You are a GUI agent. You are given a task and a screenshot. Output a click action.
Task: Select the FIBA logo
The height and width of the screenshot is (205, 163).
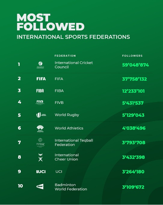click(x=40, y=91)
